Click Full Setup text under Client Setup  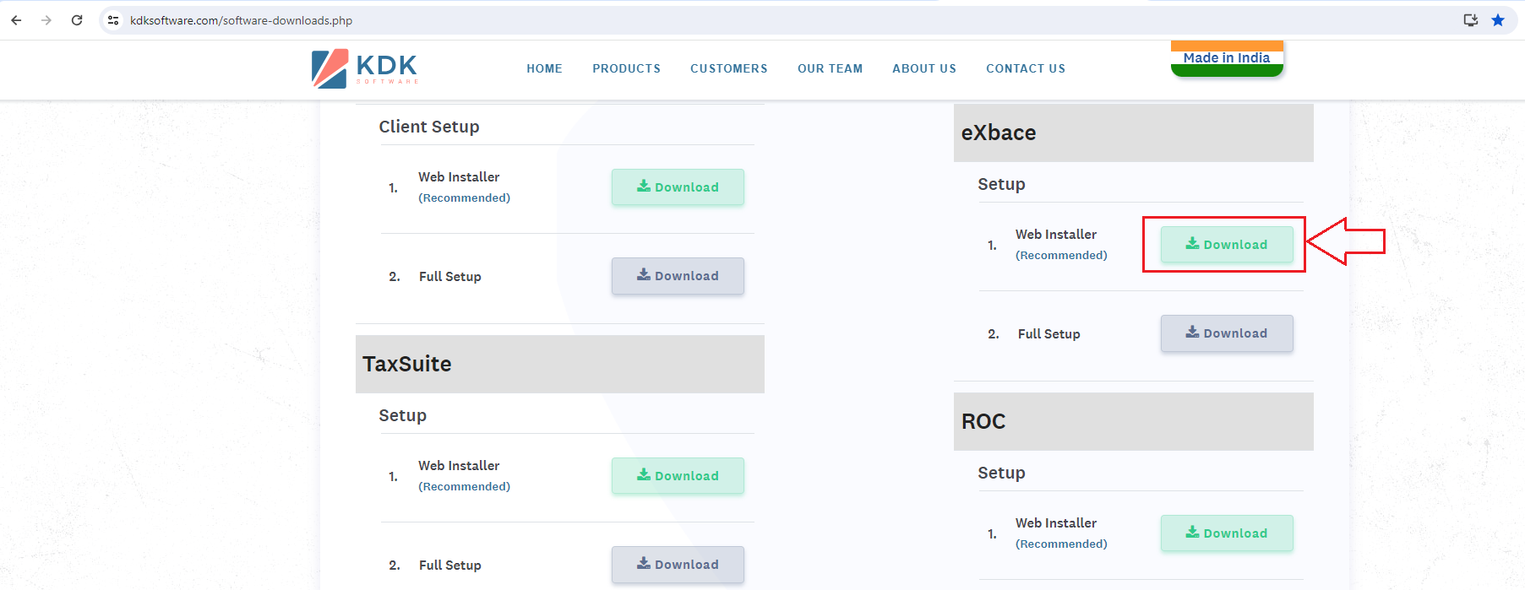tap(450, 276)
